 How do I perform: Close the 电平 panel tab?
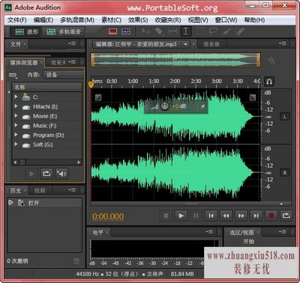[x=107, y=233]
